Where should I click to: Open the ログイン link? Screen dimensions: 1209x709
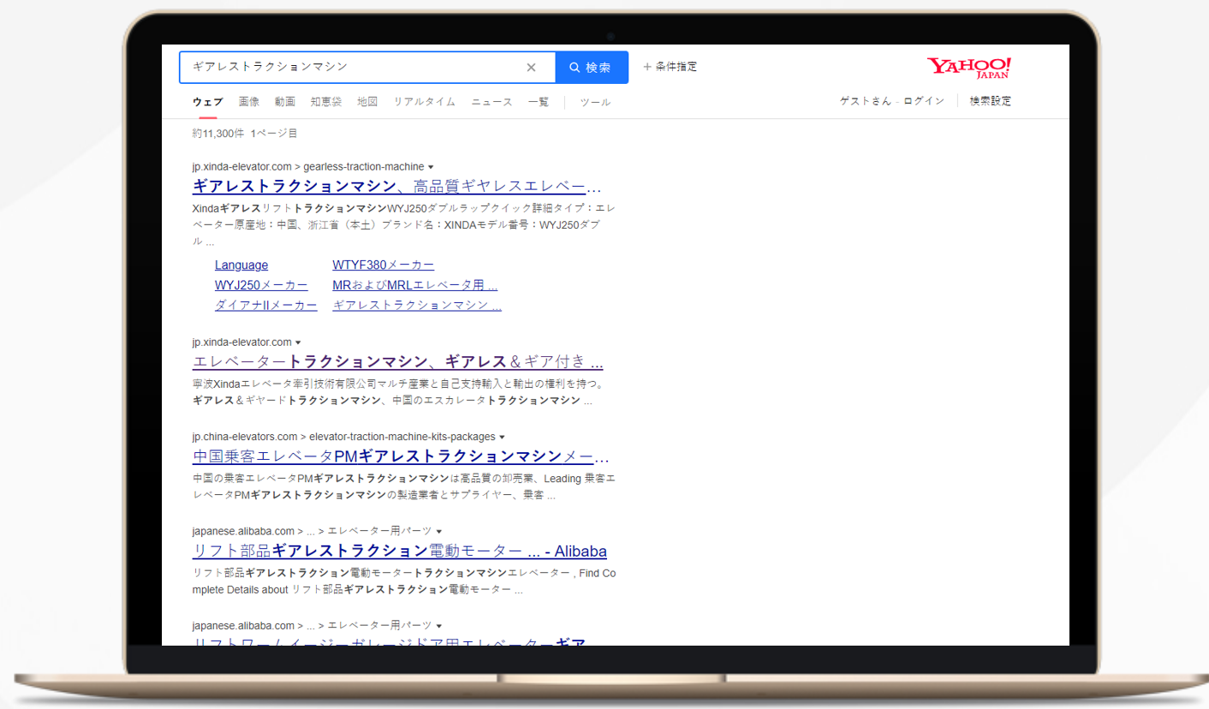tap(923, 100)
